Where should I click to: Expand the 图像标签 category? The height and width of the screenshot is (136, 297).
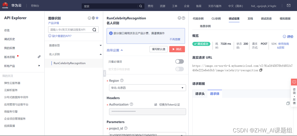(x=101, y=45)
